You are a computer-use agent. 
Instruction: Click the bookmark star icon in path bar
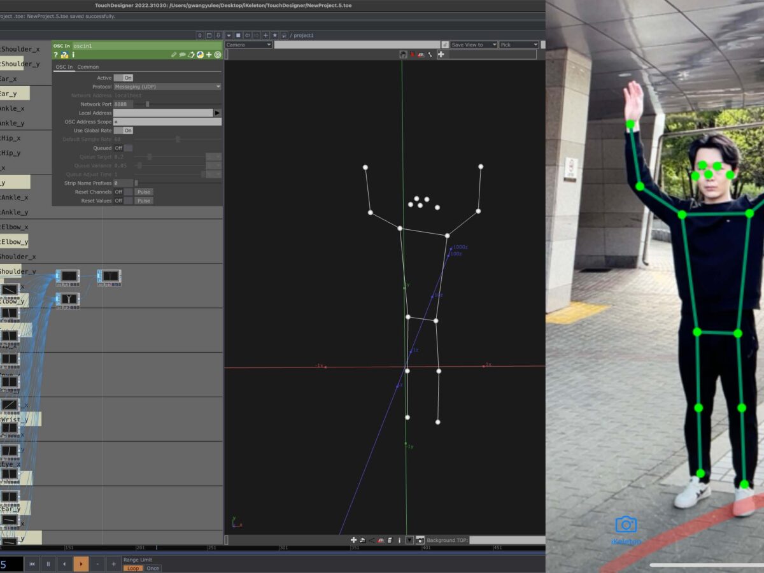tap(274, 36)
